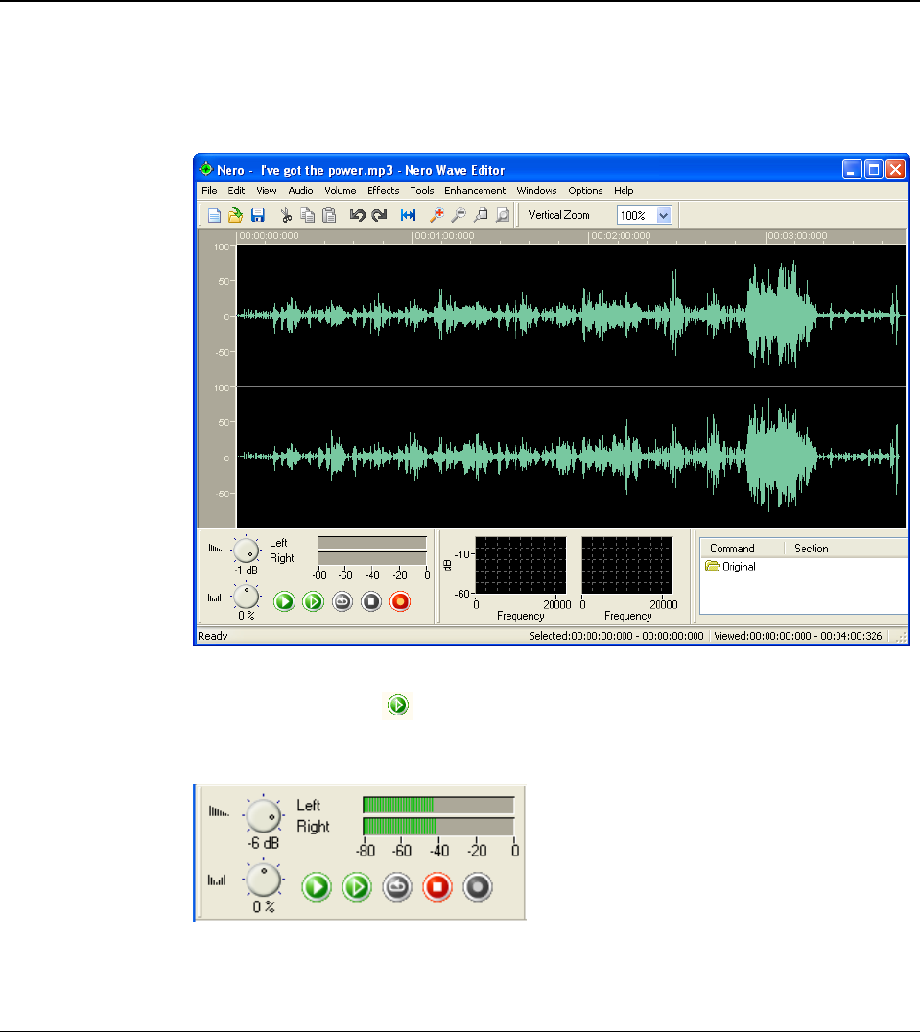Toggle loop playback in the main window
Screen dimensions: 920x1032
pos(342,601)
